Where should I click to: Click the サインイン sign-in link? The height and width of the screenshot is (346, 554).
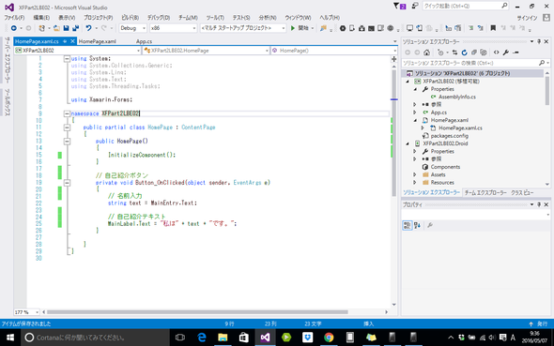527,18
